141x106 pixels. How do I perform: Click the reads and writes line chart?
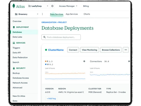pyautogui.click(x=65, y=76)
